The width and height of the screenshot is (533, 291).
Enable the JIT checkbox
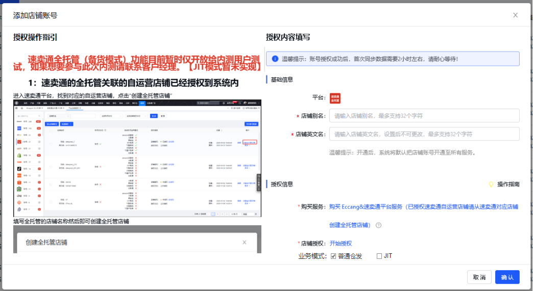379,256
